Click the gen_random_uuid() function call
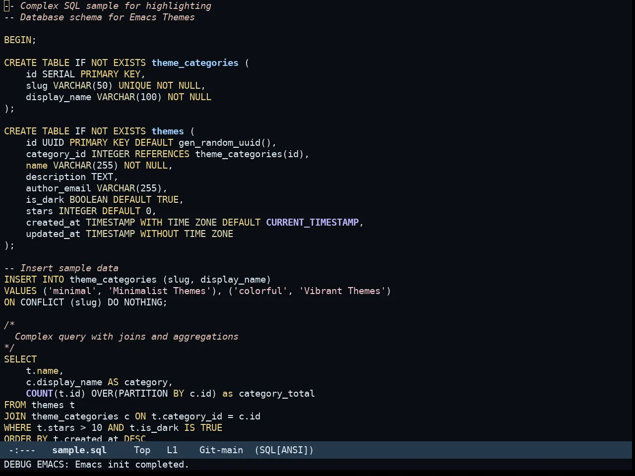The image size is (635, 476). pyautogui.click(x=225, y=143)
